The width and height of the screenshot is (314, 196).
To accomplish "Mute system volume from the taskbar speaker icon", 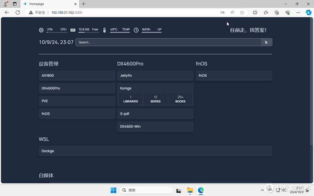I will coord(283,190).
